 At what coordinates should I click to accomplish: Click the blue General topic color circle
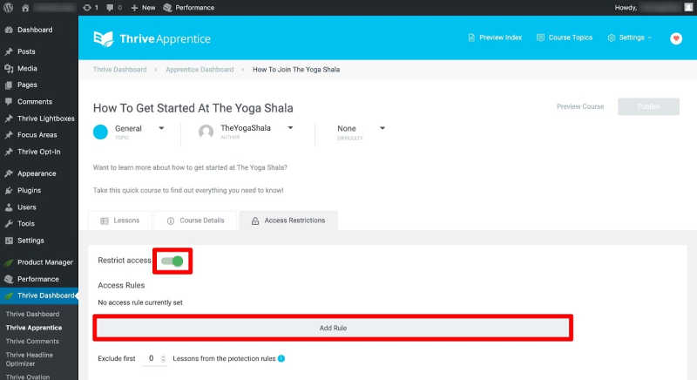click(100, 132)
